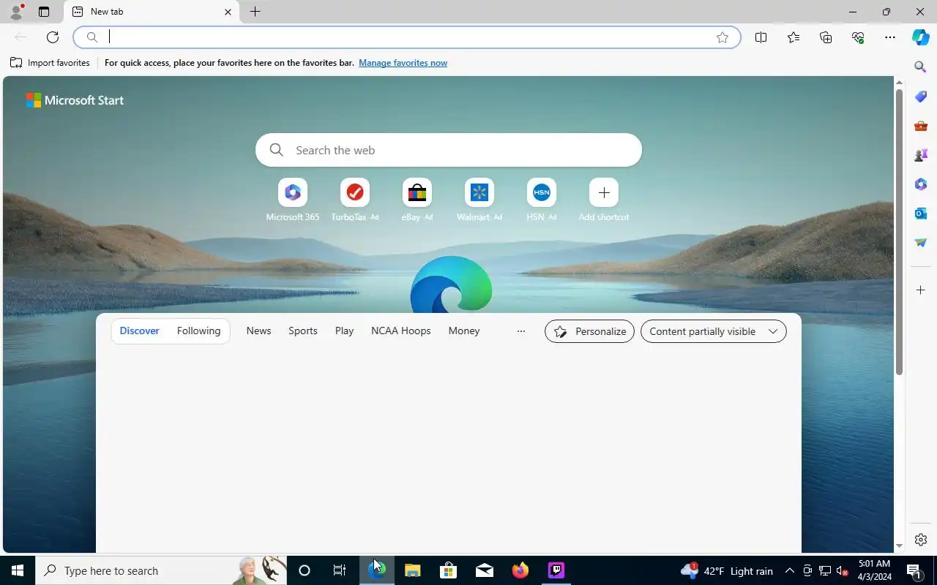Image resolution: width=937 pixels, height=585 pixels.
Task: Open the tab actions menu icon
Action: (x=44, y=12)
